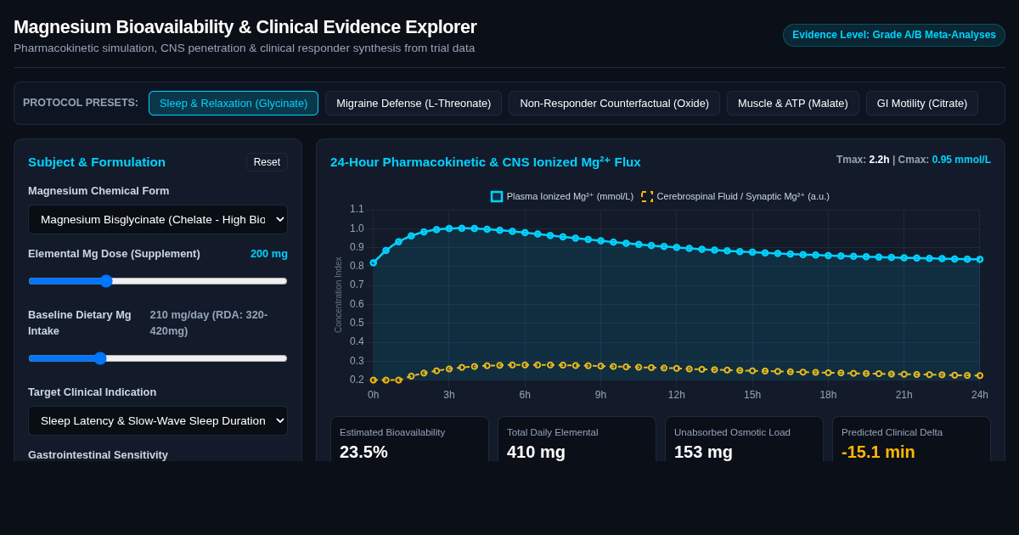Click the plasma curve point at 24h
The width and height of the screenshot is (1019, 535).
coord(980,259)
